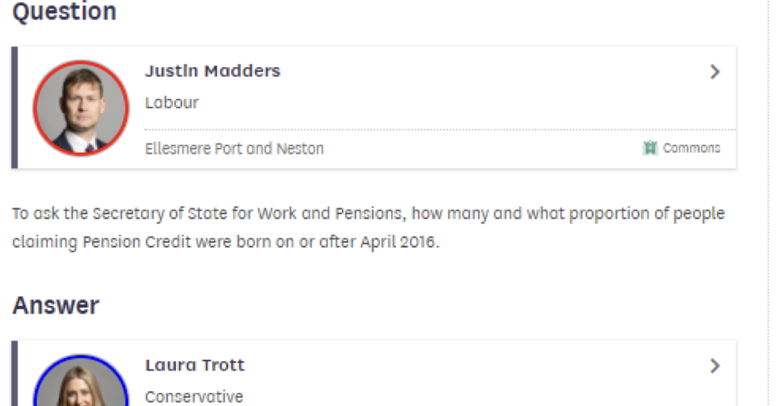This screenshot has height=406, width=776.
Task: Click the Pension Credit question paragraph
Action: 369,228
